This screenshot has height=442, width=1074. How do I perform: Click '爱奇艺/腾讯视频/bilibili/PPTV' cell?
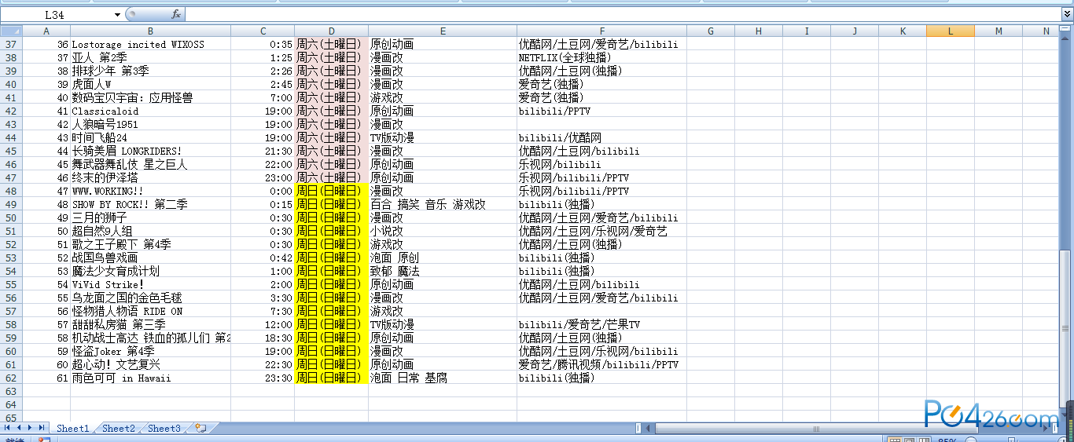601,364
